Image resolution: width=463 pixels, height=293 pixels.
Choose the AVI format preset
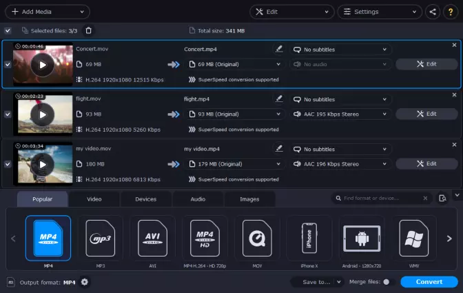(x=152, y=239)
